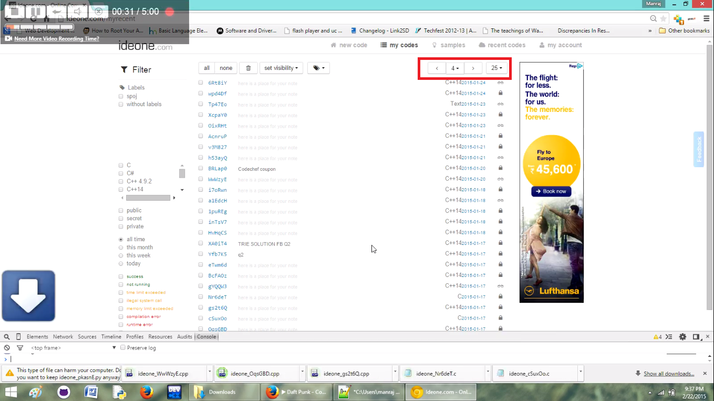The width and height of the screenshot is (714, 401).
Task: Toggle DevTools device mode phone icon
Action: (x=19, y=336)
